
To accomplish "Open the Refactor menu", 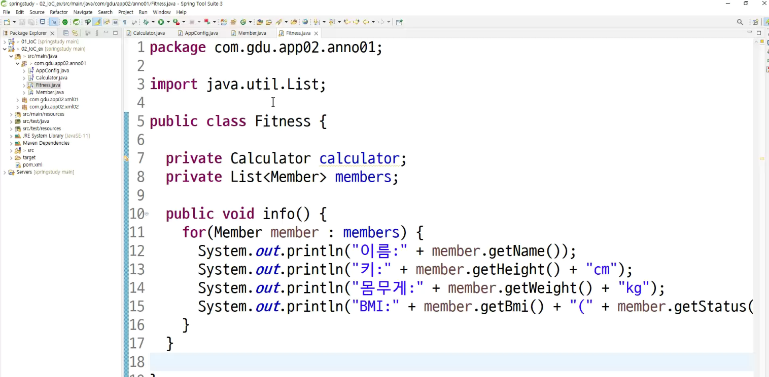I will pyautogui.click(x=59, y=12).
